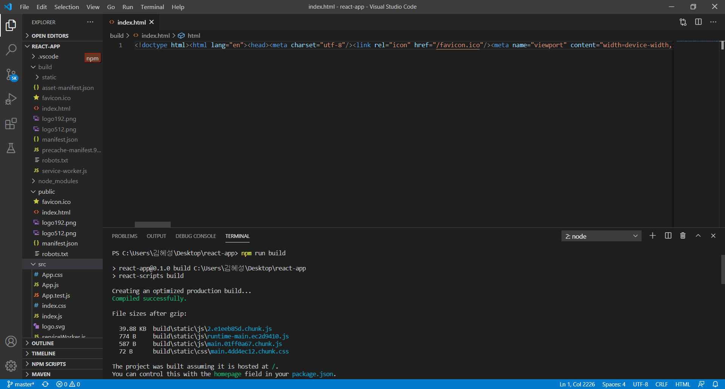The height and width of the screenshot is (389, 725).
Task: Change line ending via CRLF
Action: click(x=662, y=384)
